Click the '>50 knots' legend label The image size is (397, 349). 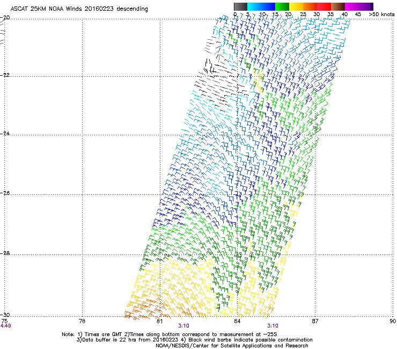[381, 14]
